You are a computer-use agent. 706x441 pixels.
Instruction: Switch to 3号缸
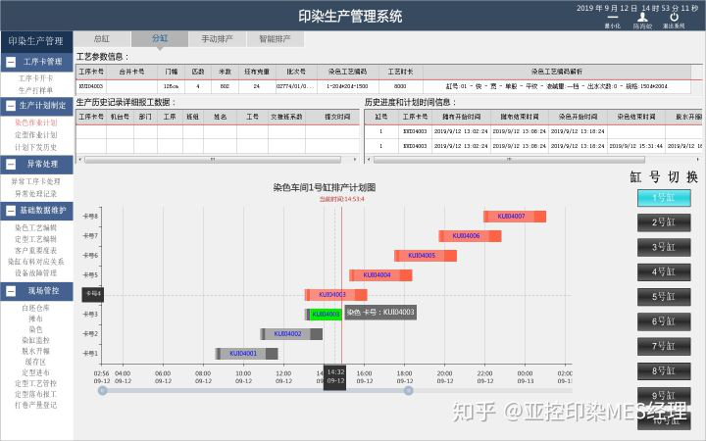click(x=664, y=247)
